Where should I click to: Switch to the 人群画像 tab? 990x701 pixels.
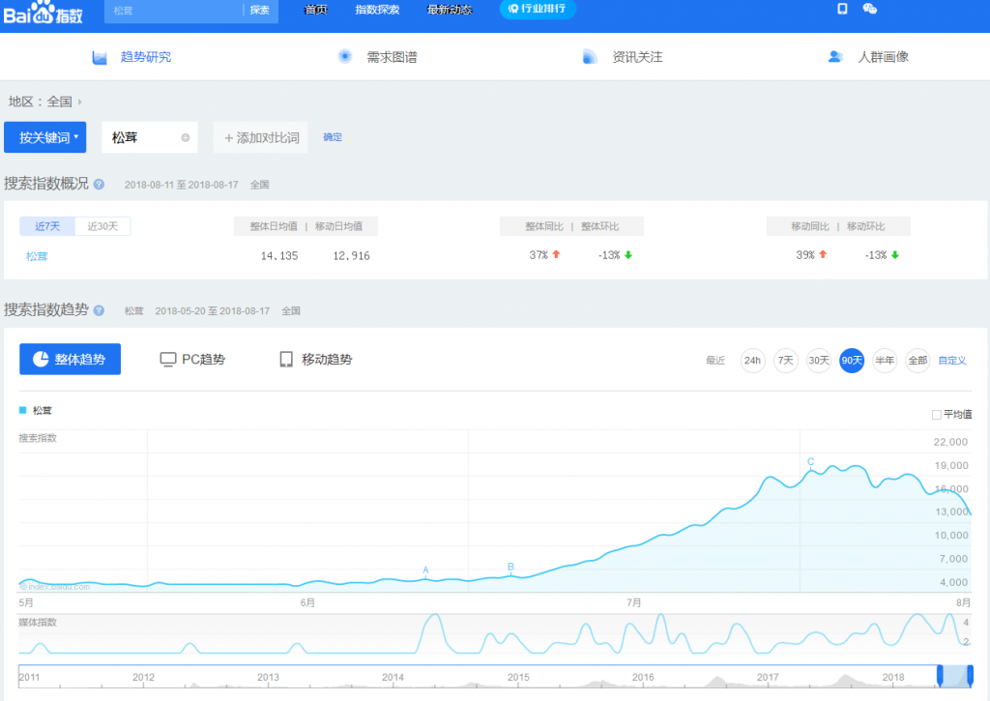click(868, 57)
